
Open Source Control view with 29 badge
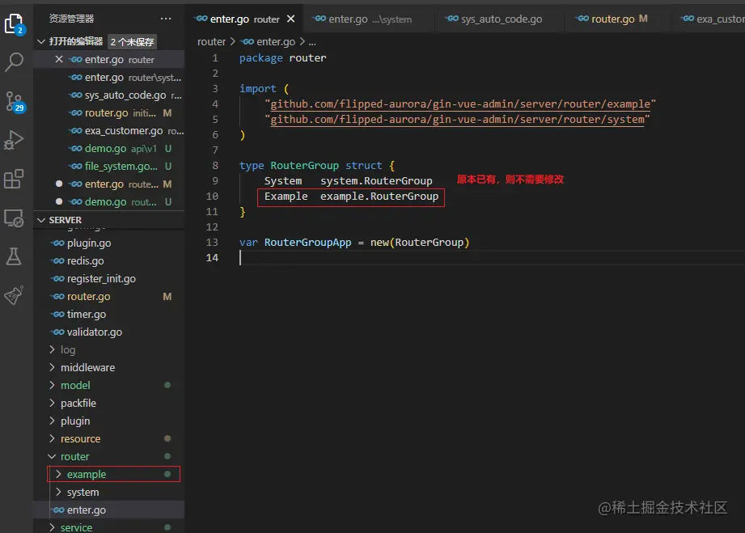(14, 101)
